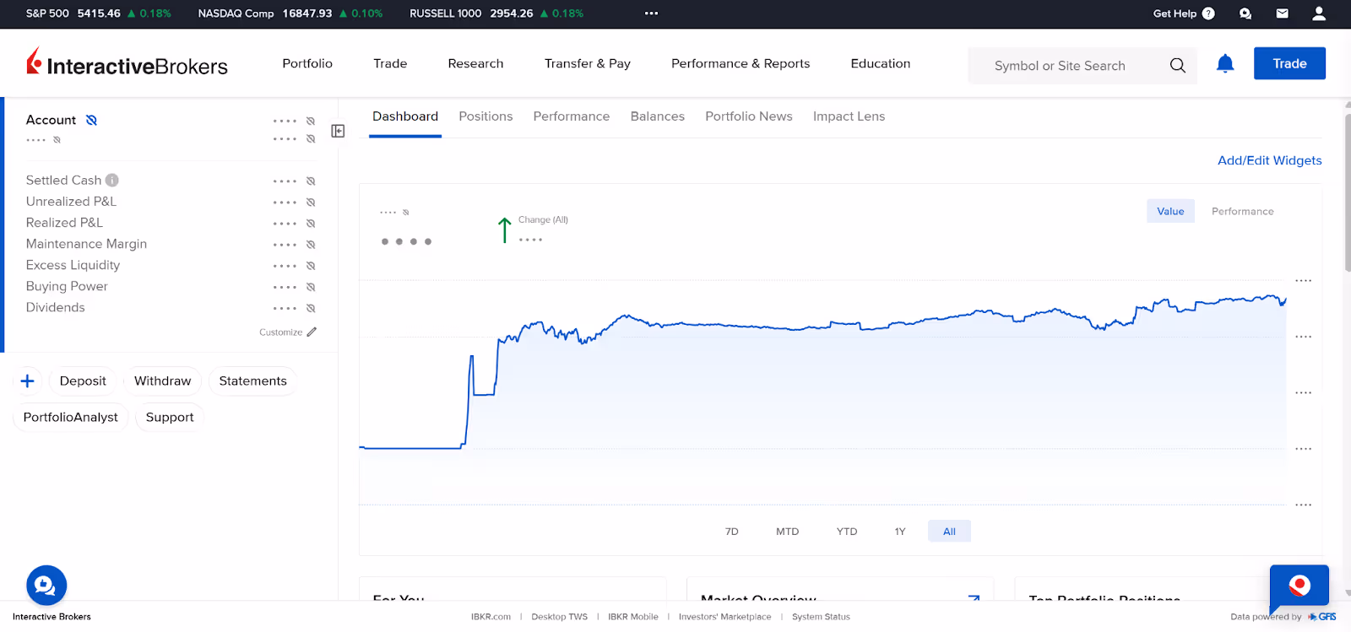Open the round chat assistant button at bottom left

point(46,585)
